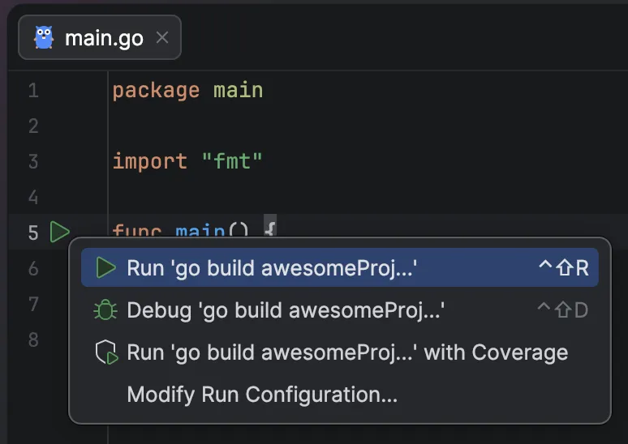Choose Debug 'go build awesomeProj...' menu entry

coord(286,310)
